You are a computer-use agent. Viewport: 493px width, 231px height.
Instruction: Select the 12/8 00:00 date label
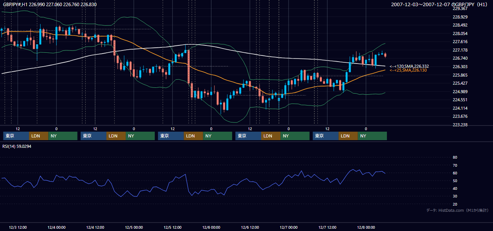pyautogui.click(x=366, y=227)
